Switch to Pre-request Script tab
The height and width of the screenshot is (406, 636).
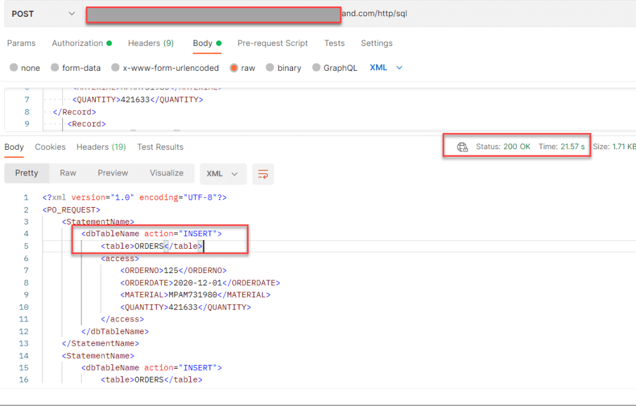(272, 44)
